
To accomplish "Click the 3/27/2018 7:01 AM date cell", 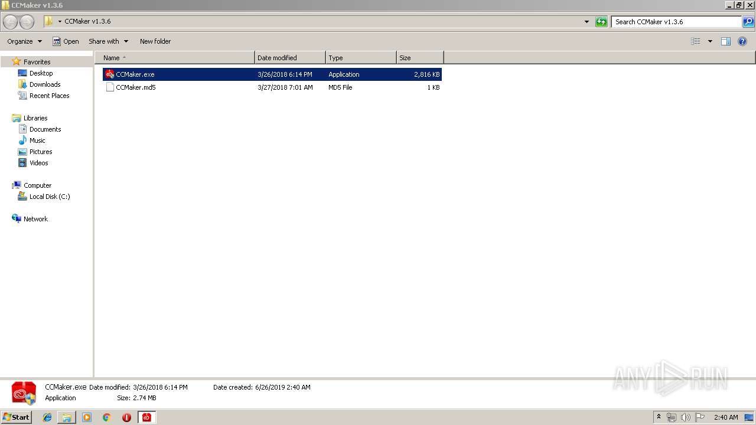I will (285, 87).
